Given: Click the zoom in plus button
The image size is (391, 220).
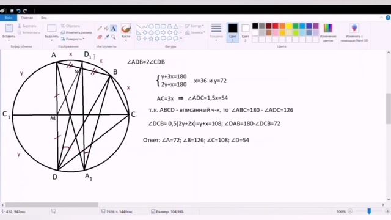Looking at the screenshot, I should tap(387, 211).
